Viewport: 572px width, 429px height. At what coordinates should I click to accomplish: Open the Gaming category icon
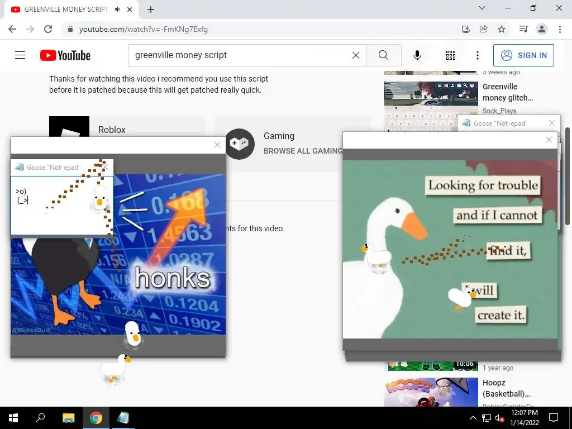point(240,144)
